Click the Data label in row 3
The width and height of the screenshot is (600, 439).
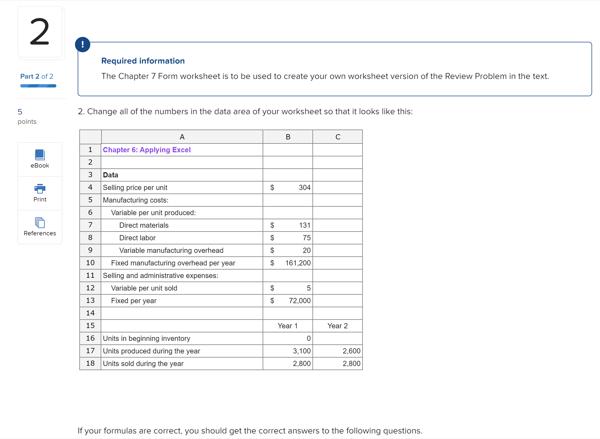[111, 175]
